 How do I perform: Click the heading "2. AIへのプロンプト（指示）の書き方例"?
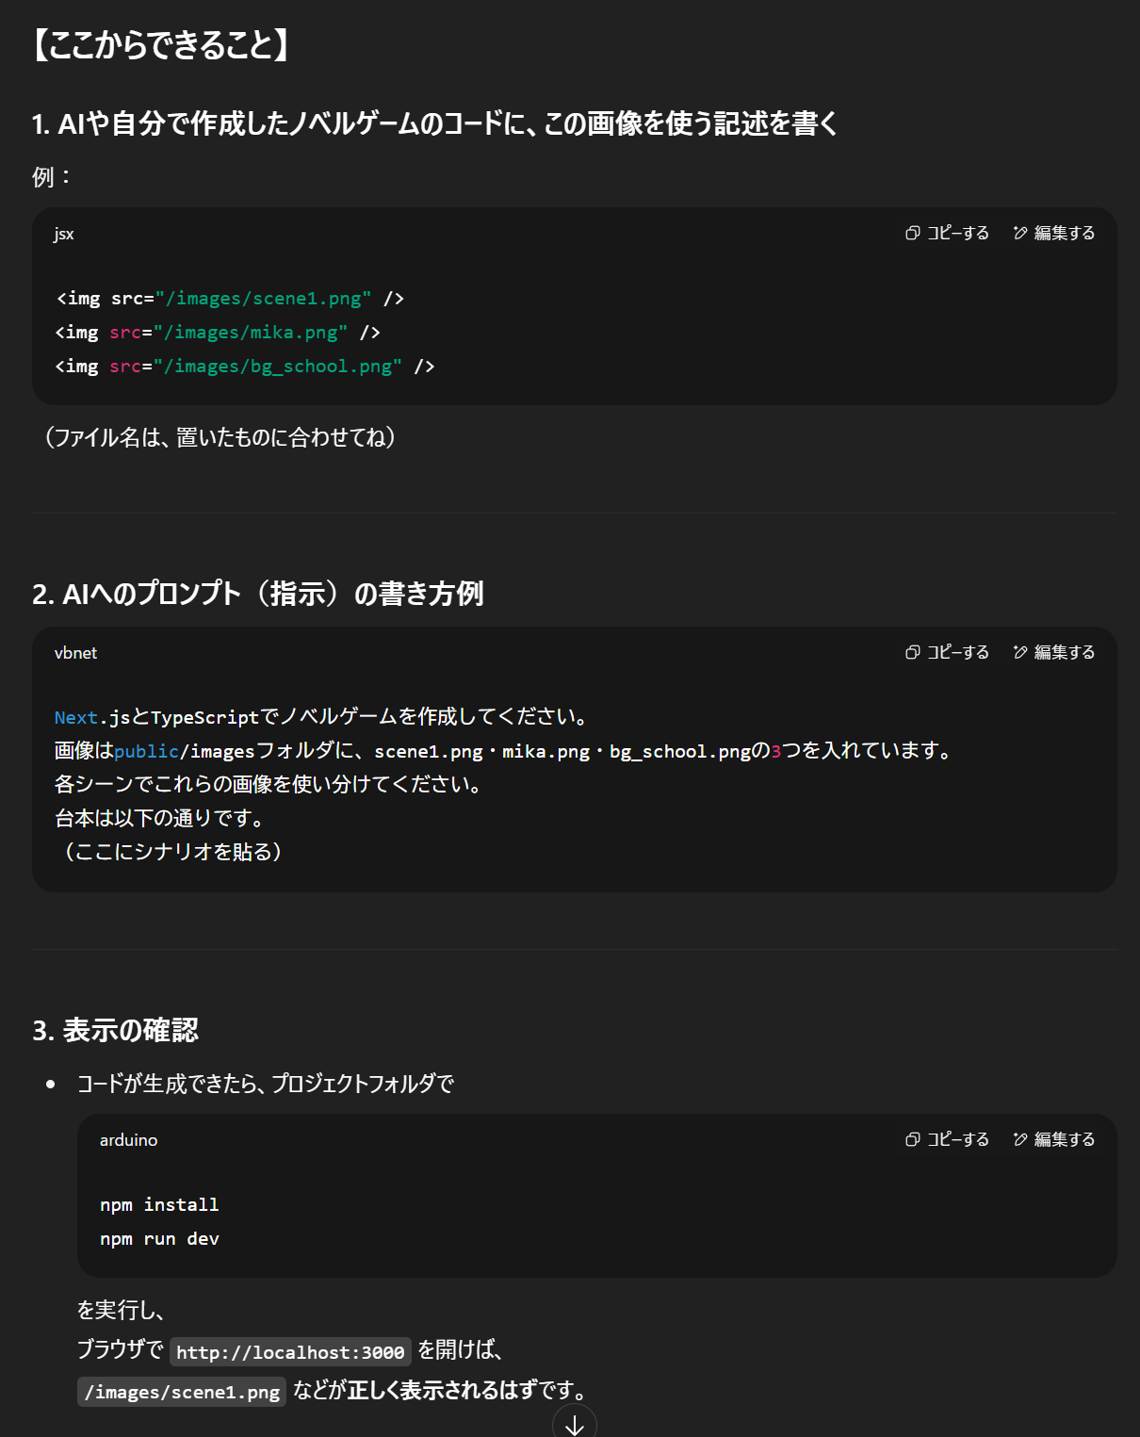(257, 594)
